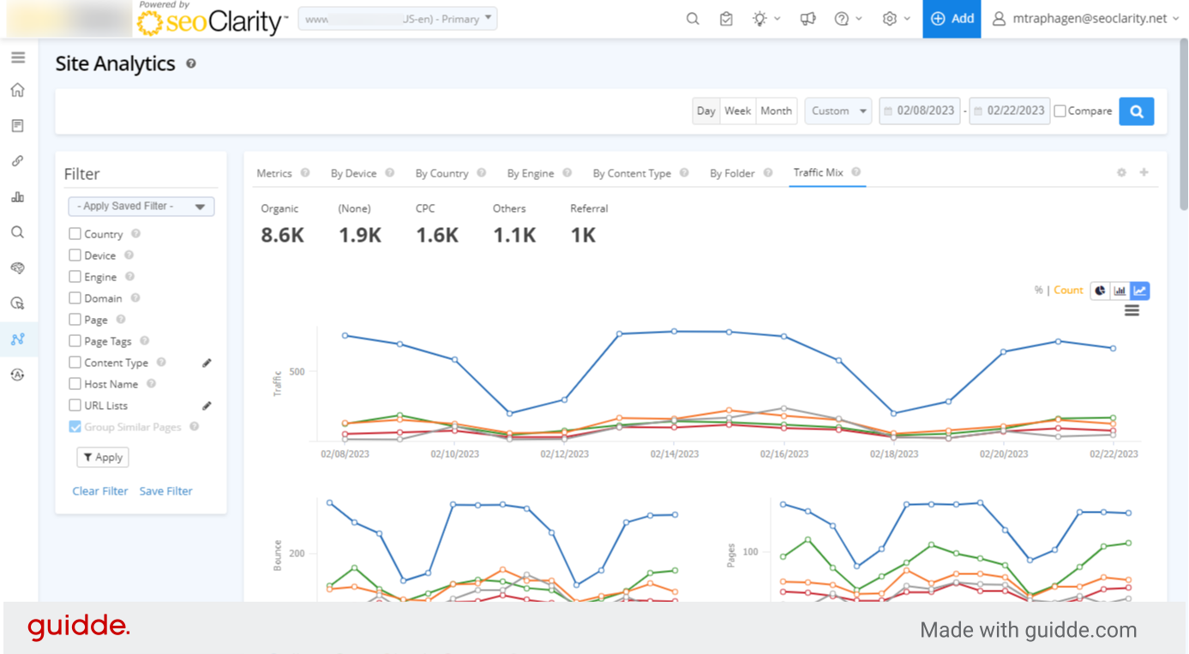The height and width of the screenshot is (654, 1189).
Task: Edit Content Type with pencil icon
Action: (207, 363)
